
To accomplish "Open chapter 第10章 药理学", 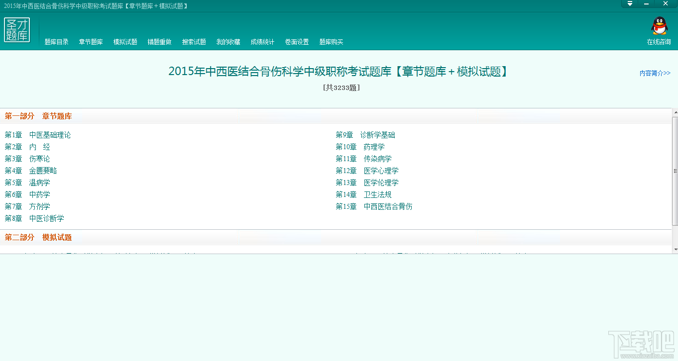I will point(360,147).
